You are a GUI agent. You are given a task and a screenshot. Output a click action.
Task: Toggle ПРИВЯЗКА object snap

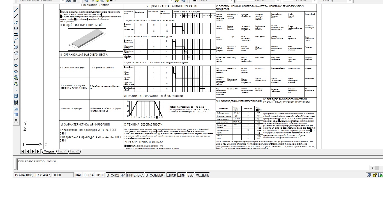coord(135,175)
